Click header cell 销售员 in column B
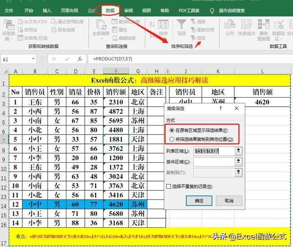 (35, 92)
